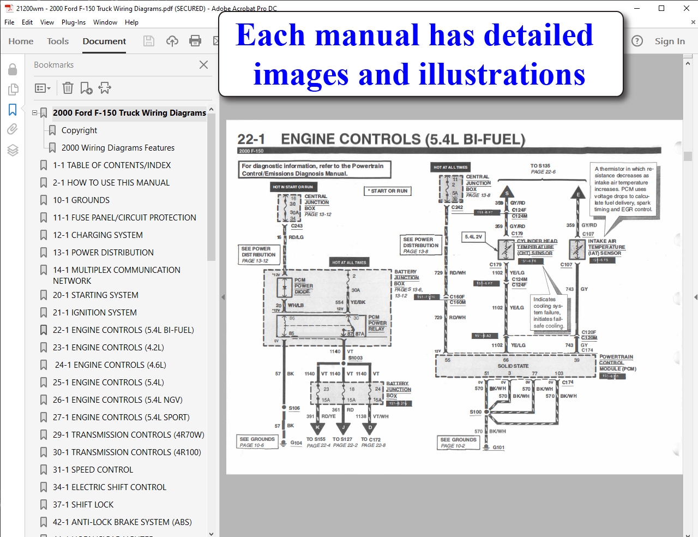The width and height of the screenshot is (698, 537).
Task: Click the security lock icon
Action: (x=13, y=69)
